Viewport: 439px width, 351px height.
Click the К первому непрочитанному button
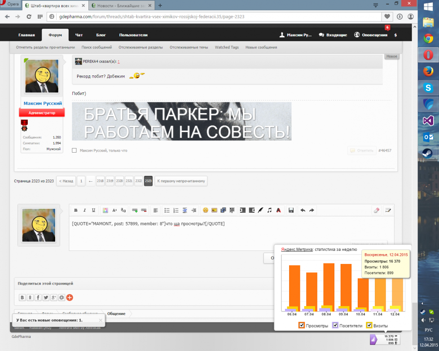181,181
